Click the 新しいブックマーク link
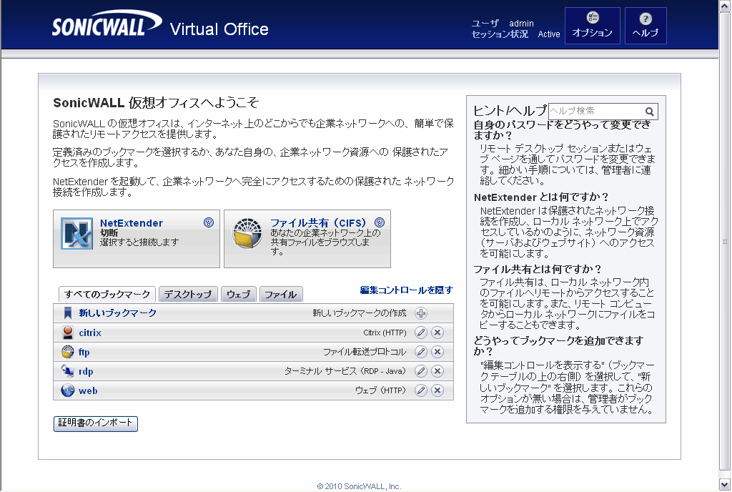The width and height of the screenshot is (732, 492). pyautogui.click(x=118, y=313)
